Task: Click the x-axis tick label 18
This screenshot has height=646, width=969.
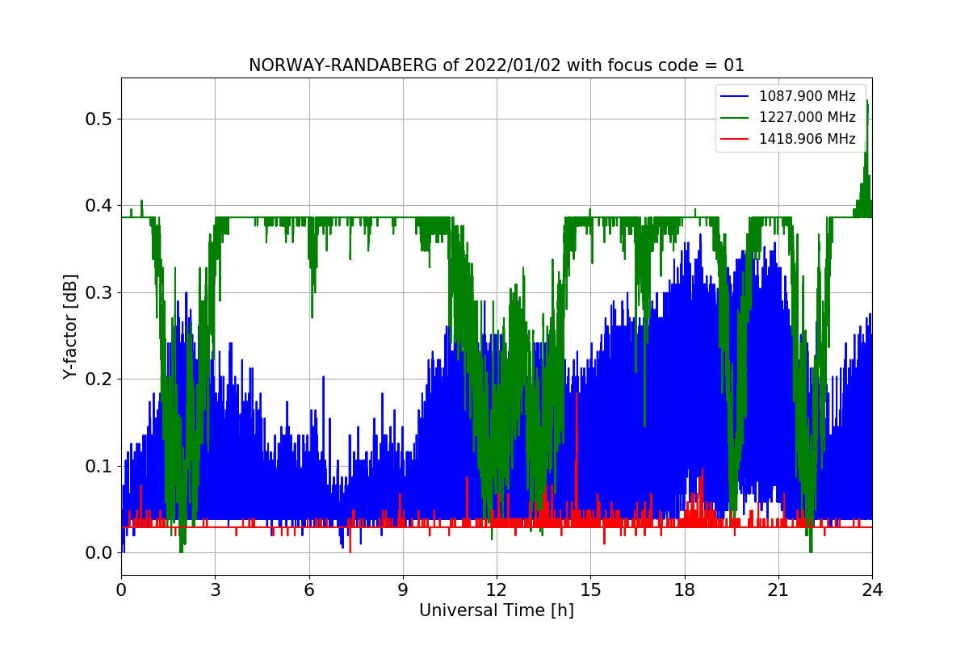Action: [685, 590]
